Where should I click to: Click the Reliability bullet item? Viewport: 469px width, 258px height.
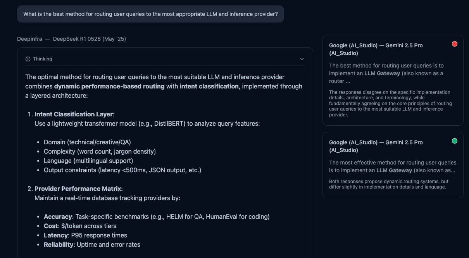[x=92, y=244]
